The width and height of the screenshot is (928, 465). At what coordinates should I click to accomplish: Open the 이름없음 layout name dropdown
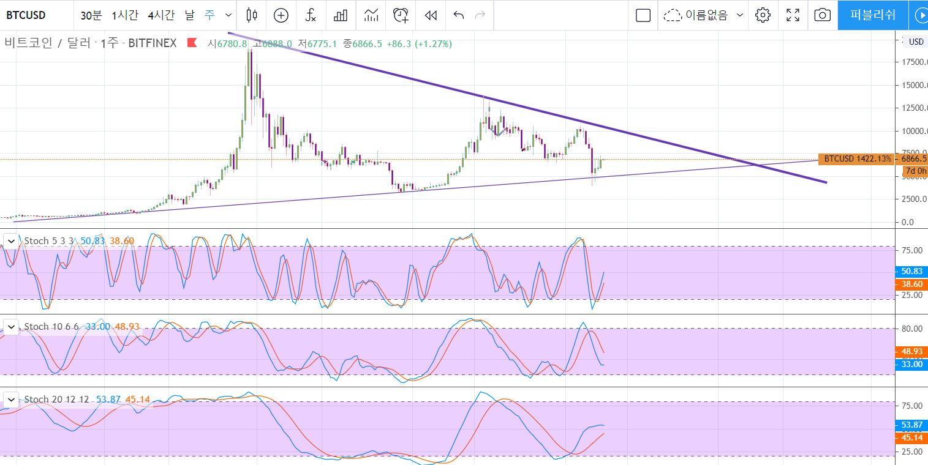[x=739, y=15]
